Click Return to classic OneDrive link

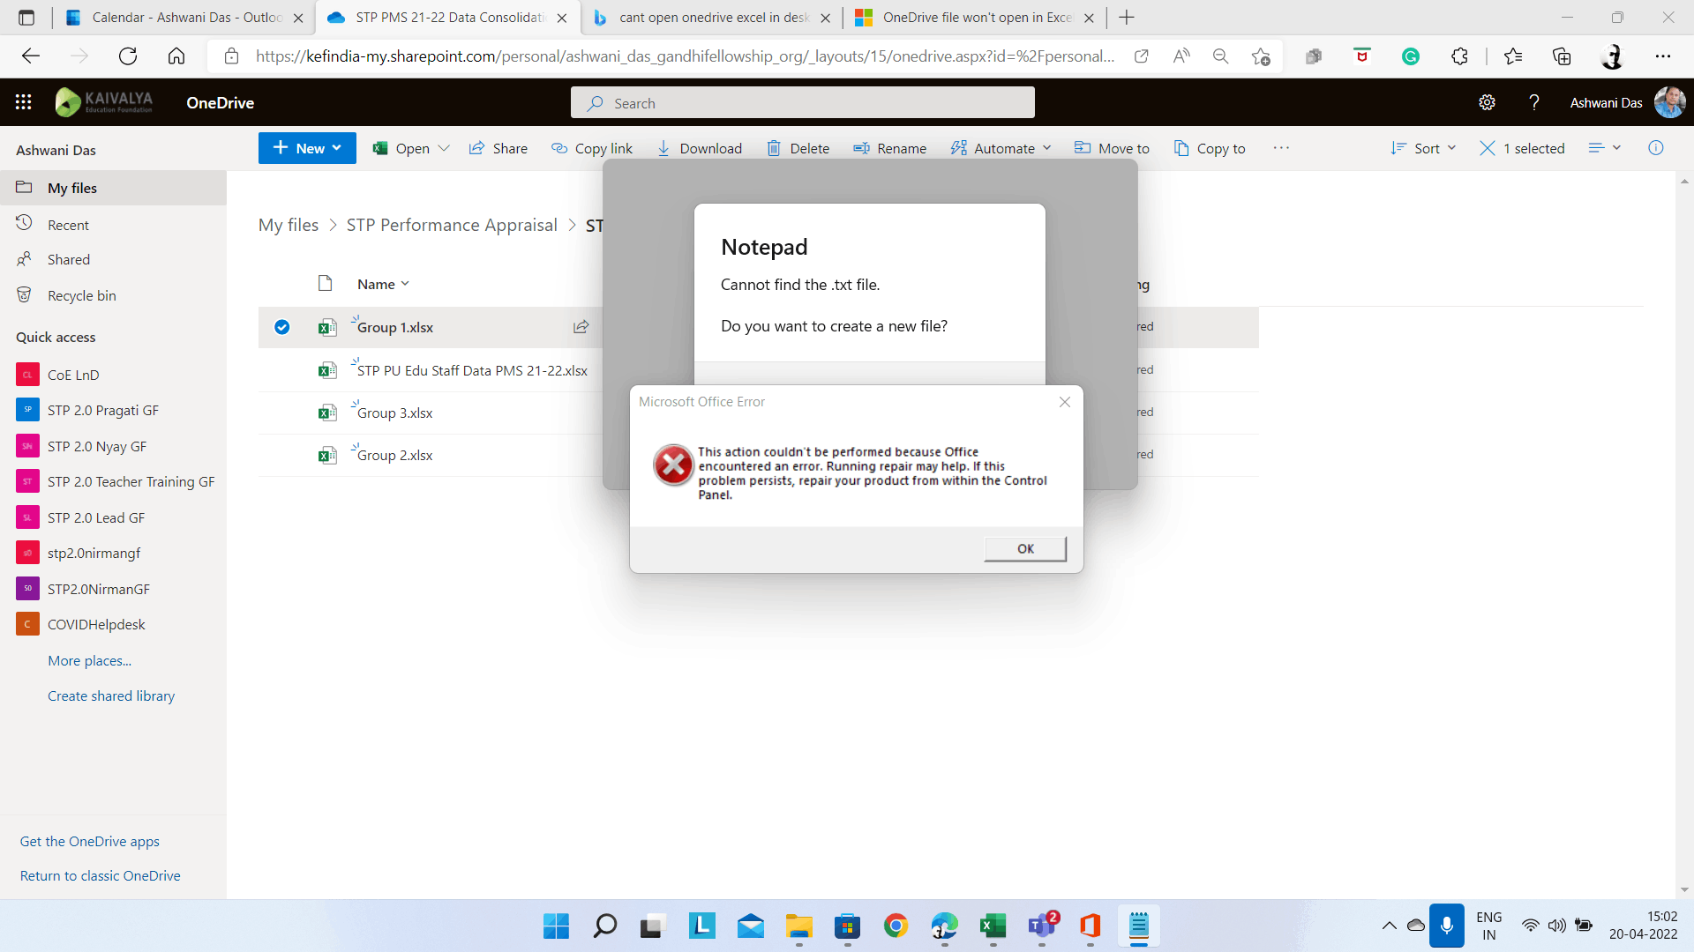[101, 875]
